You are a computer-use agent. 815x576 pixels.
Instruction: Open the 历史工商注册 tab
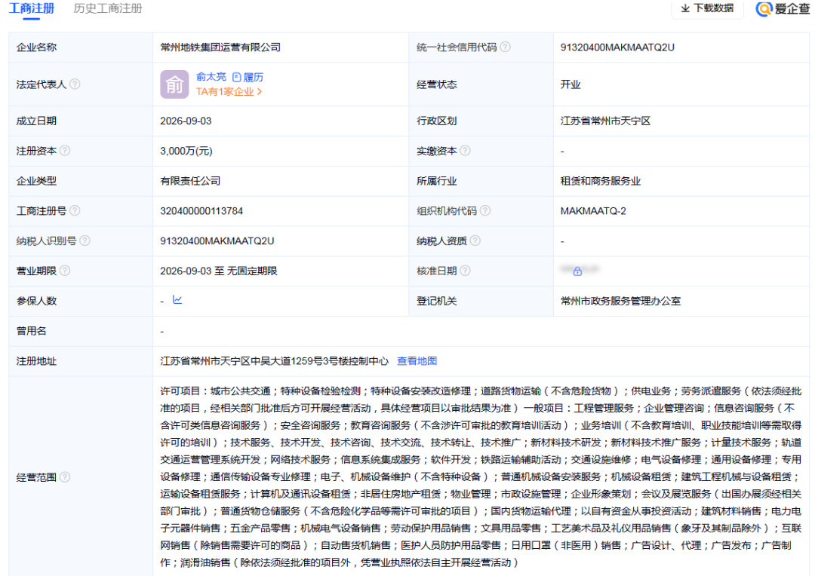pos(108,8)
